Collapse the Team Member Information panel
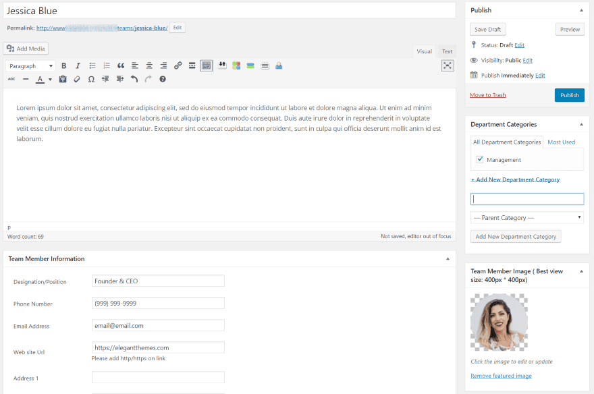This screenshot has width=594, height=394. 447,258
